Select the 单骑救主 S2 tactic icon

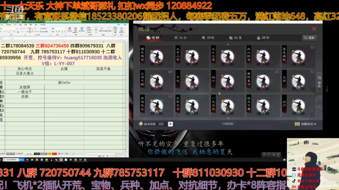(x=156, y=106)
